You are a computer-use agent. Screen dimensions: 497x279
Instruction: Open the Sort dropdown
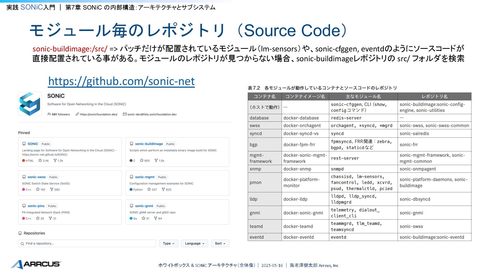pyautogui.click(x=220, y=243)
